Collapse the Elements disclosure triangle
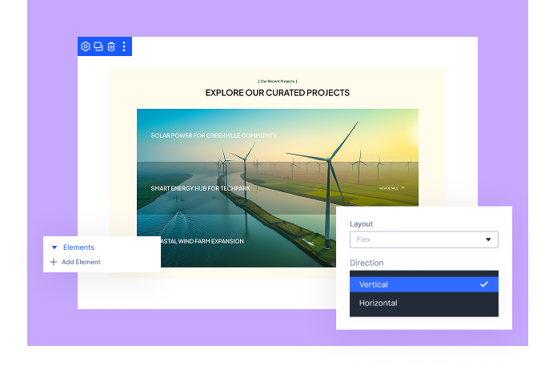The width and height of the screenshot is (549, 374). tap(54, 247)
